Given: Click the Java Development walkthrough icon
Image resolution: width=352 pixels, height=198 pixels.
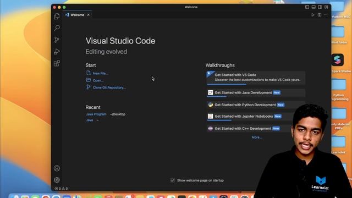Looking at the screenshot, I should click(x=210, y=93).
